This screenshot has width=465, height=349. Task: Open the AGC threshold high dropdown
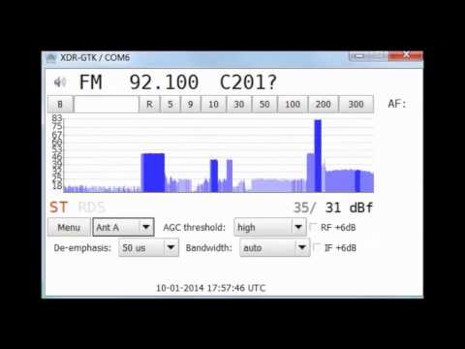[x=270, y=228]
